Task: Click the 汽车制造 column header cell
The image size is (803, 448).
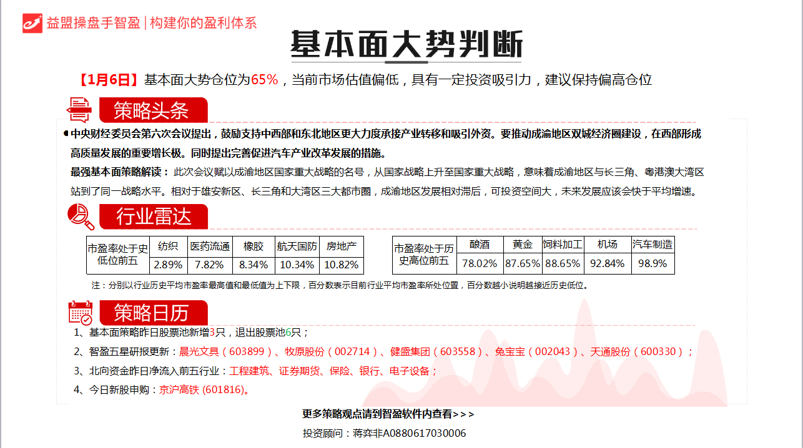Action: click(653, 245)
